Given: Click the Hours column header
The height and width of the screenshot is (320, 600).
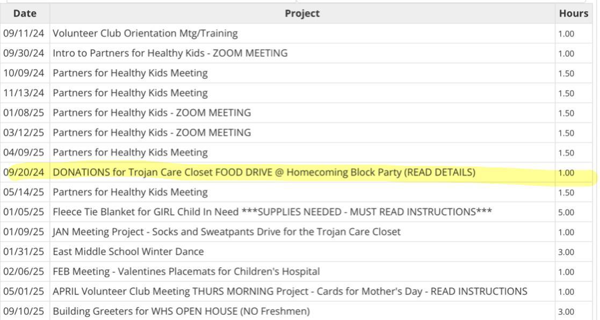Looking at the screenshot, I should [x=573, y=13].
